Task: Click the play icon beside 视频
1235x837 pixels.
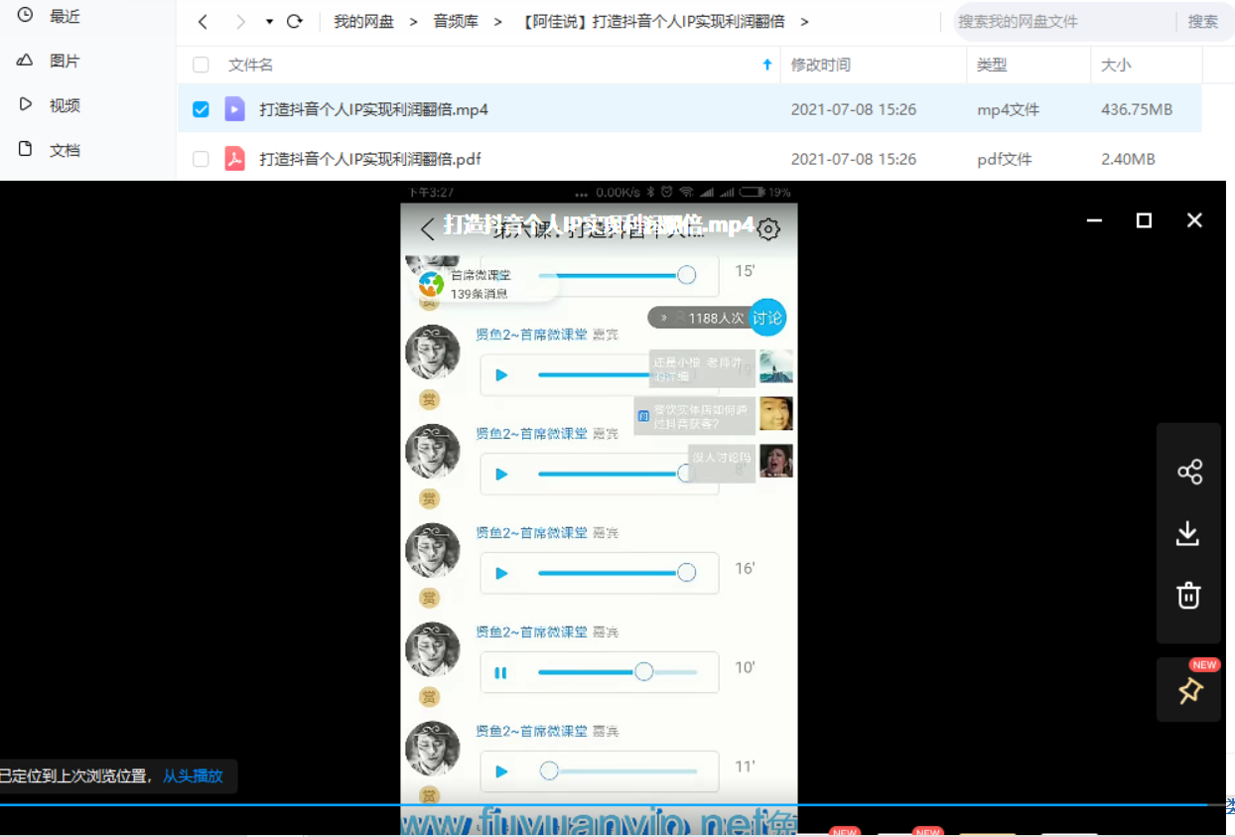Action: pyautogui.click(x=26, y=104)
